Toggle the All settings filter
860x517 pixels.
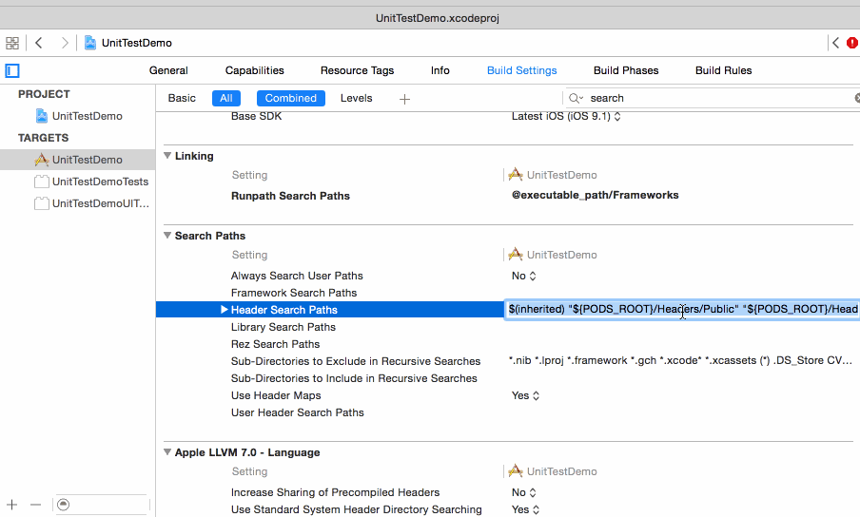(226, 98)
